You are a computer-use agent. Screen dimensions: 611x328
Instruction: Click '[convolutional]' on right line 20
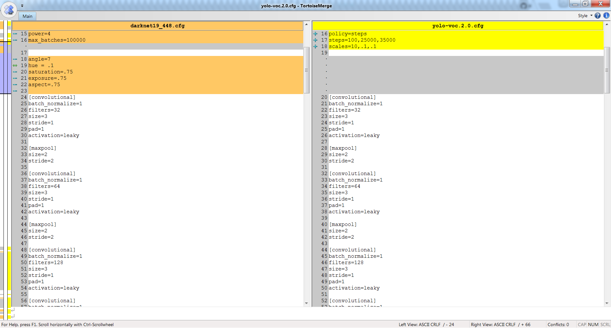(x=353, y=97)
